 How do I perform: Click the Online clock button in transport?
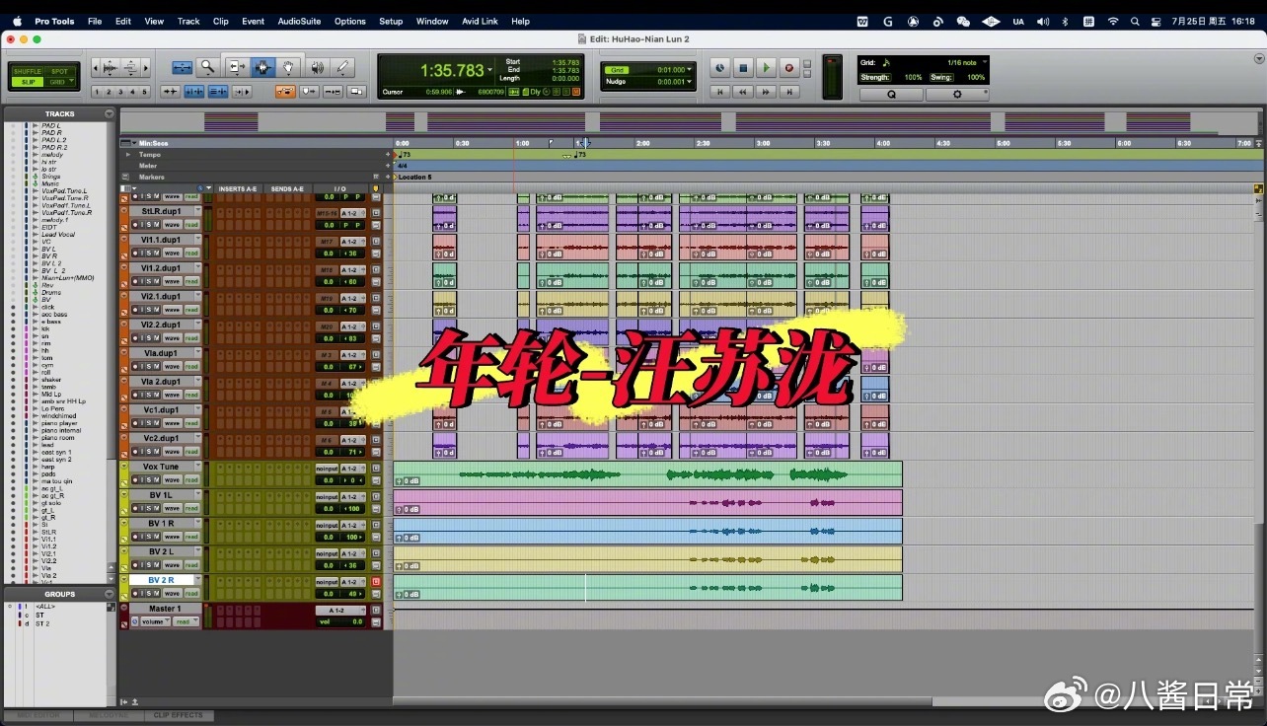pos(720,67)
